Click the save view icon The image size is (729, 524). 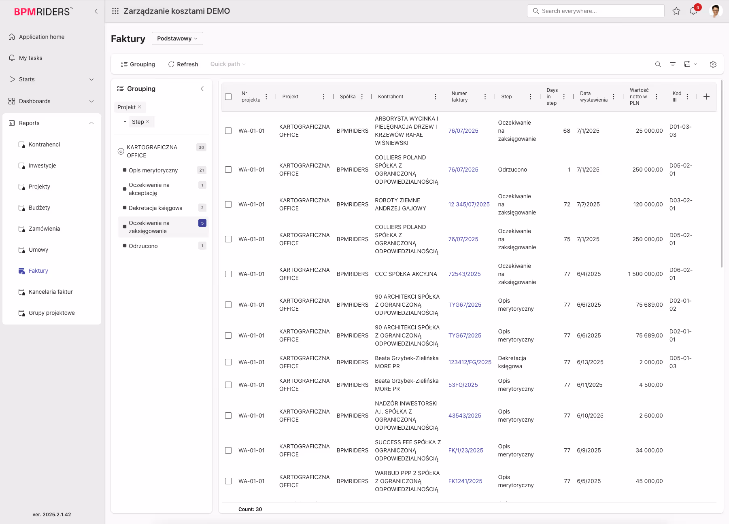(x=687, y=64)
